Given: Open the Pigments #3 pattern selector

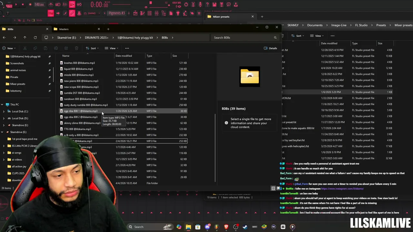Looking at the screenshot, I should [117, 13].
